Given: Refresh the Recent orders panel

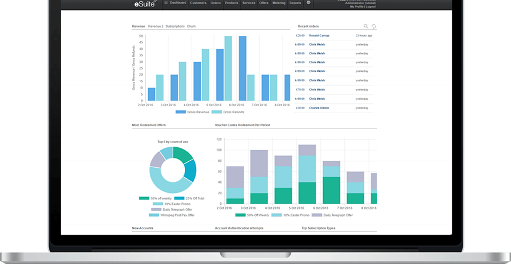Looking at the screenshot, I should [374, 26].
